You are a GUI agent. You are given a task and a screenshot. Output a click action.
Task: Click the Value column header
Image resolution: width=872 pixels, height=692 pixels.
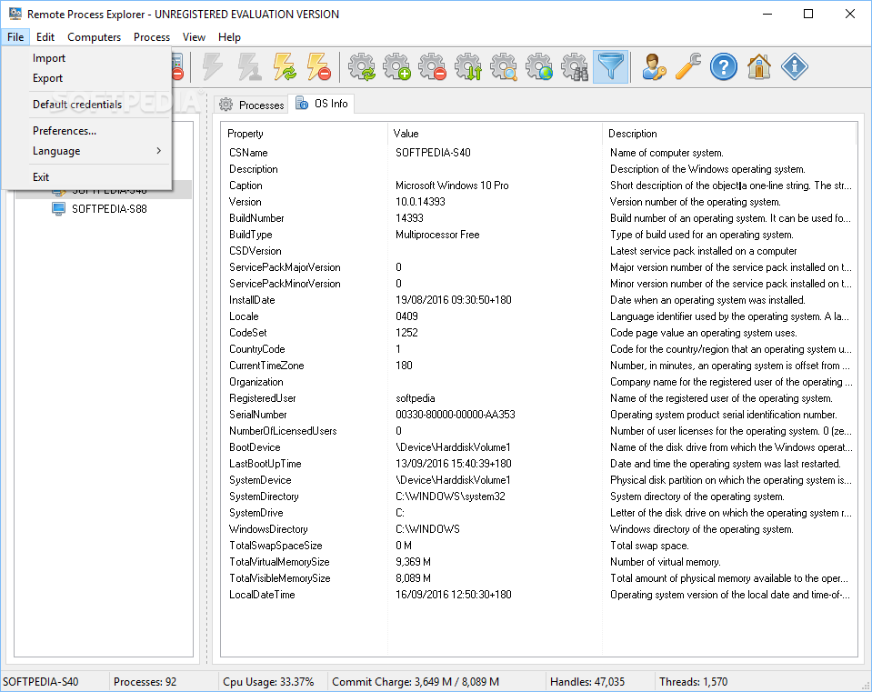pyautogui.click(x=495, y=134)
